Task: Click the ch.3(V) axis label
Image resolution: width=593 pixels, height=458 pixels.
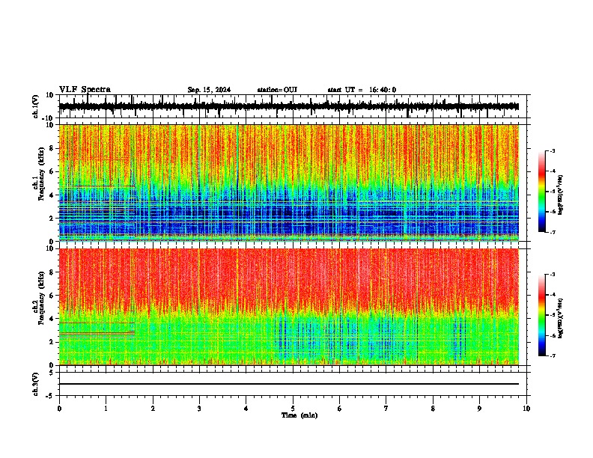Action: pyautogui.click(x=36, y=385)
